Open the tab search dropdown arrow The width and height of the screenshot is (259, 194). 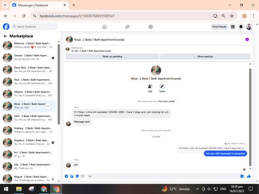click(x=5, y=5)
